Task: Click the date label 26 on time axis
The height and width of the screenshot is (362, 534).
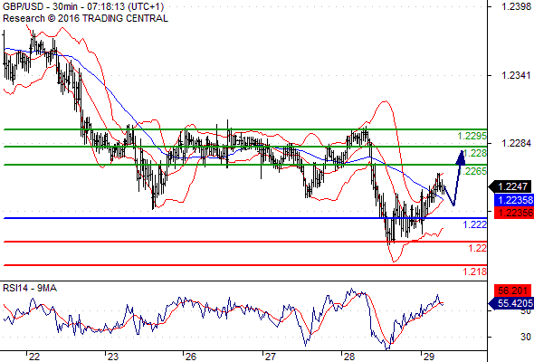Action: 191,357
